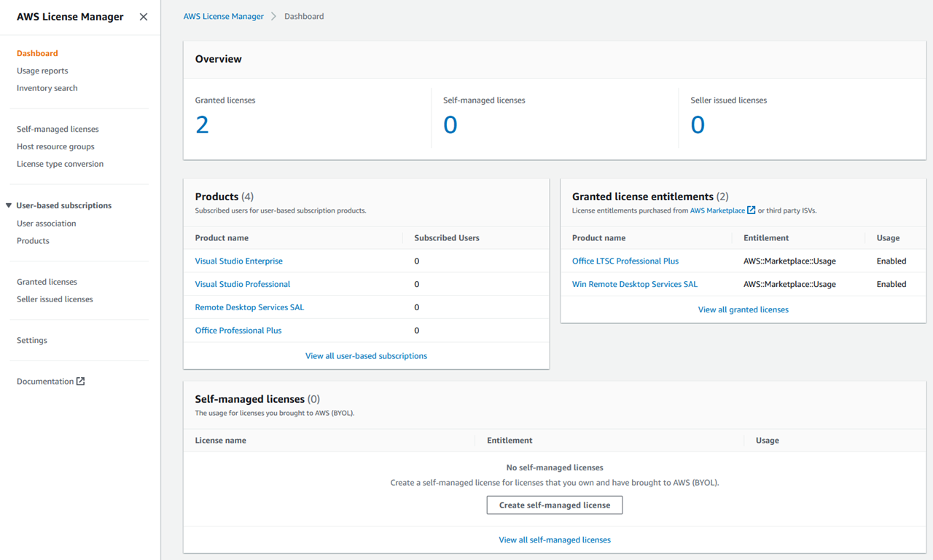
Task: Open AWS License Manager breadcrumb link
Action: [223, 15]
